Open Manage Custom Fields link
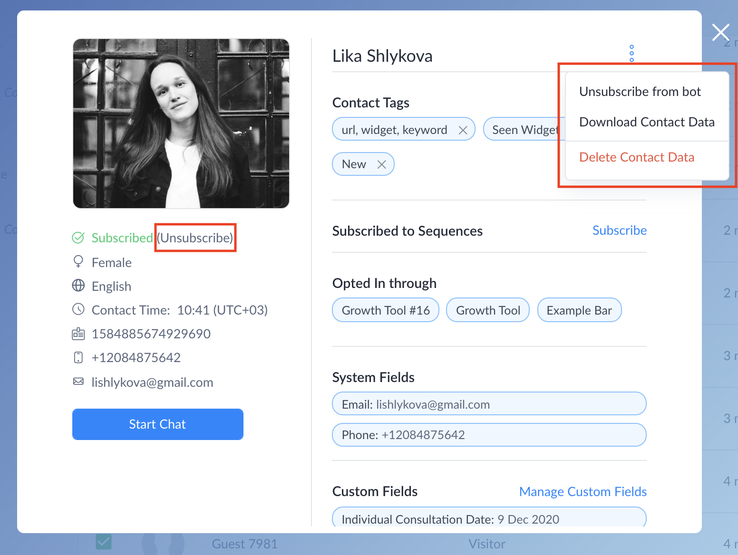The height and width of the screenshot is (555, 738). click(x=583, y=491)
